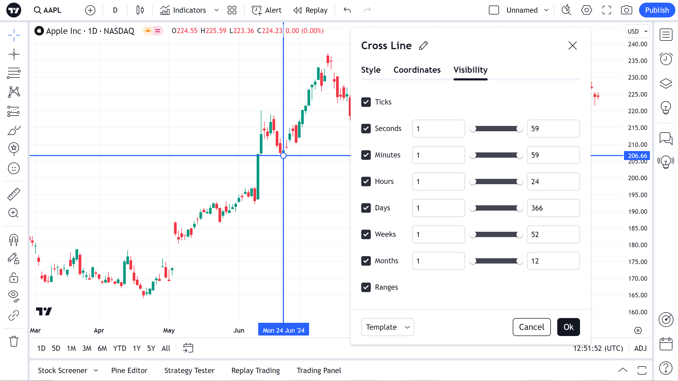Select the Measure ruler tool

pos(14,194)
